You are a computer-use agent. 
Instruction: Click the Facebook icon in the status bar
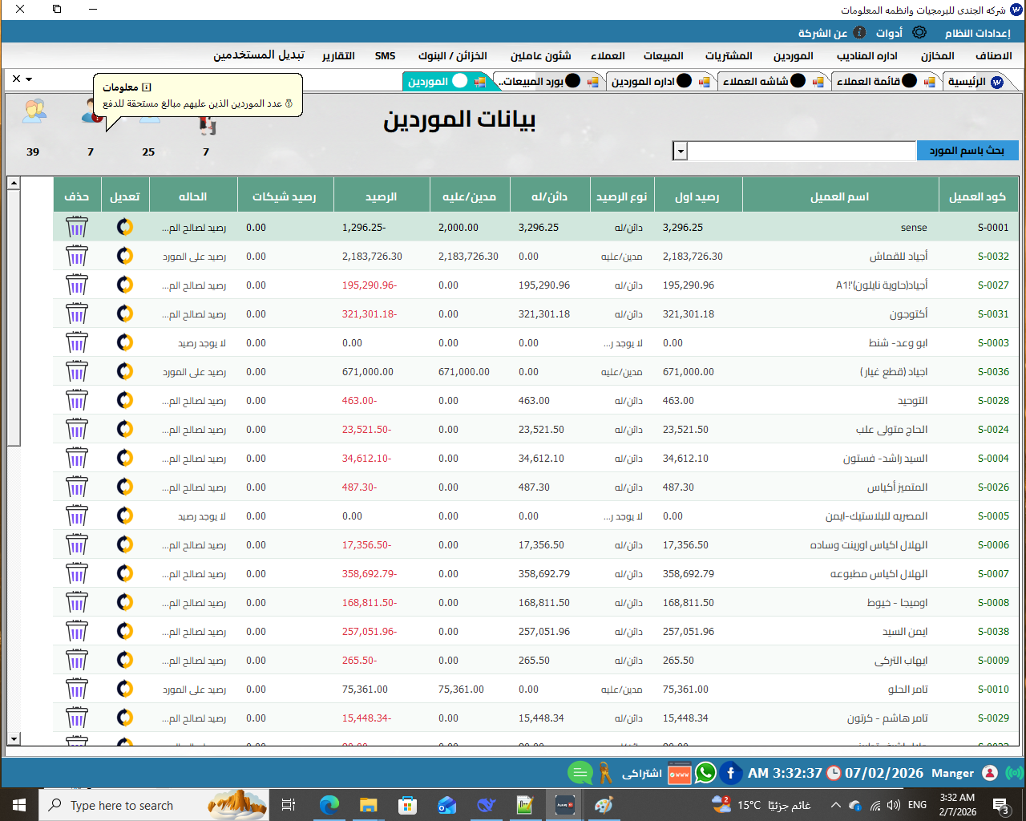pyautogui.click(x=730, y=773)
